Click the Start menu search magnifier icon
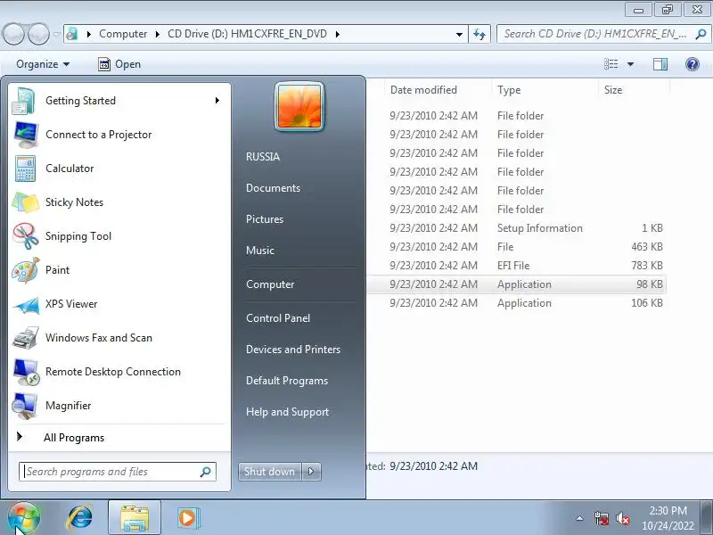Viewport: 713px width, 535px height. [x=205, y=472]
